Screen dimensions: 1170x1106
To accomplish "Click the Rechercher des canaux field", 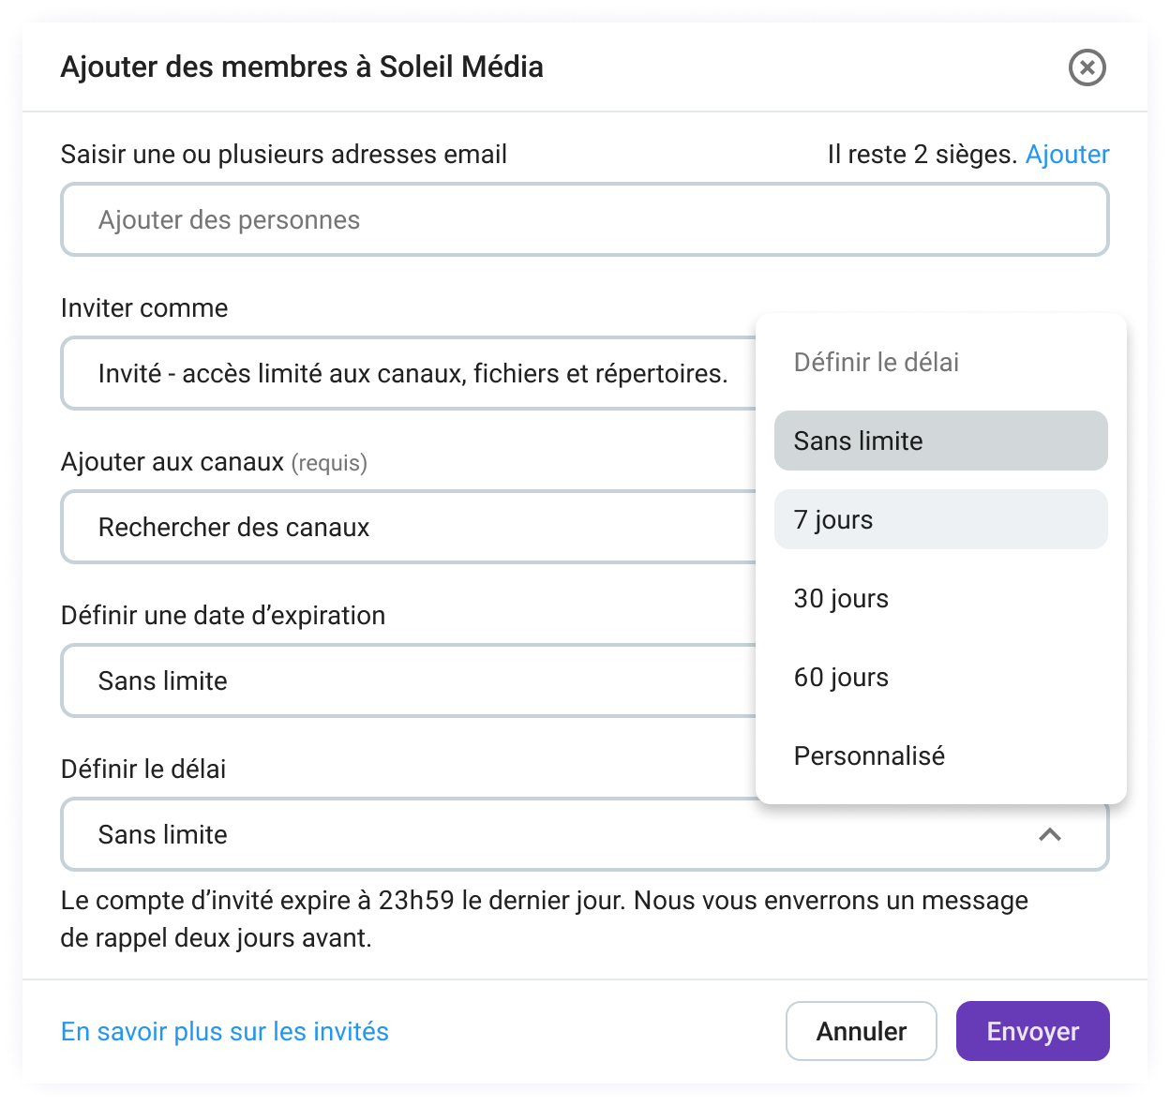I will (x=412, y=527).
